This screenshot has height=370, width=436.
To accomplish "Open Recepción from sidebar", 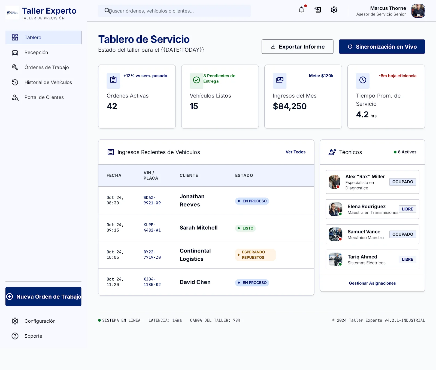I will 43,53.
